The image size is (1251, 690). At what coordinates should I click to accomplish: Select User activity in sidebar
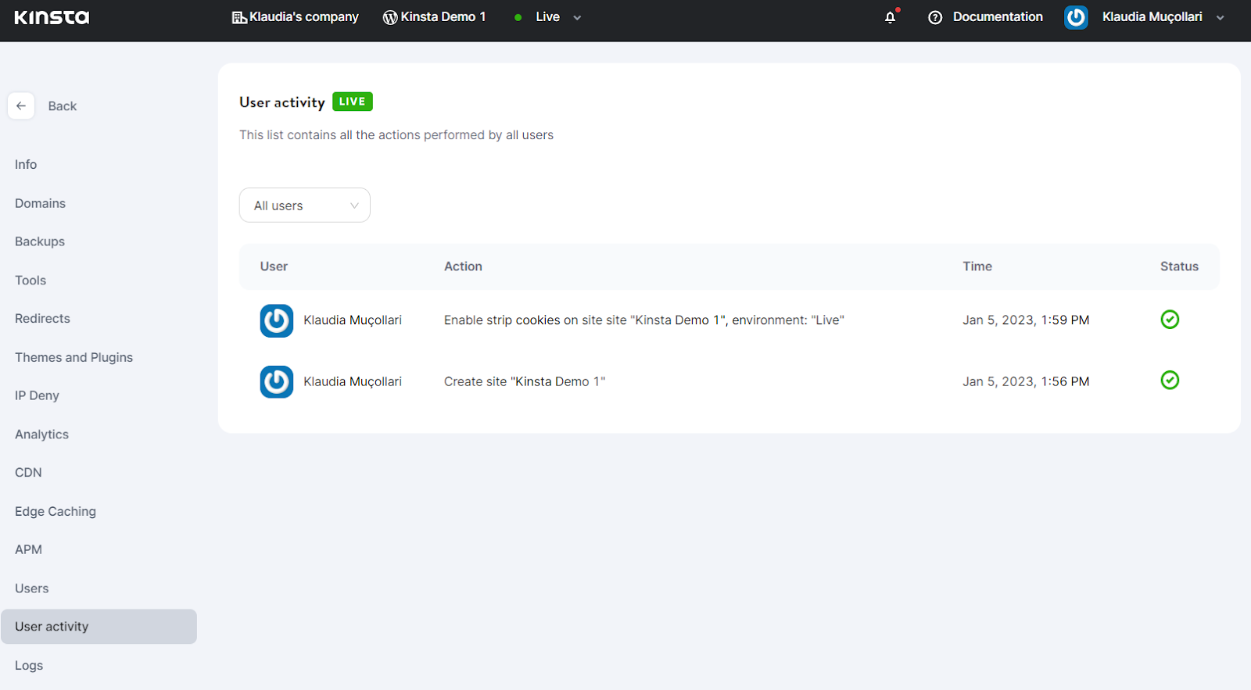99,627
